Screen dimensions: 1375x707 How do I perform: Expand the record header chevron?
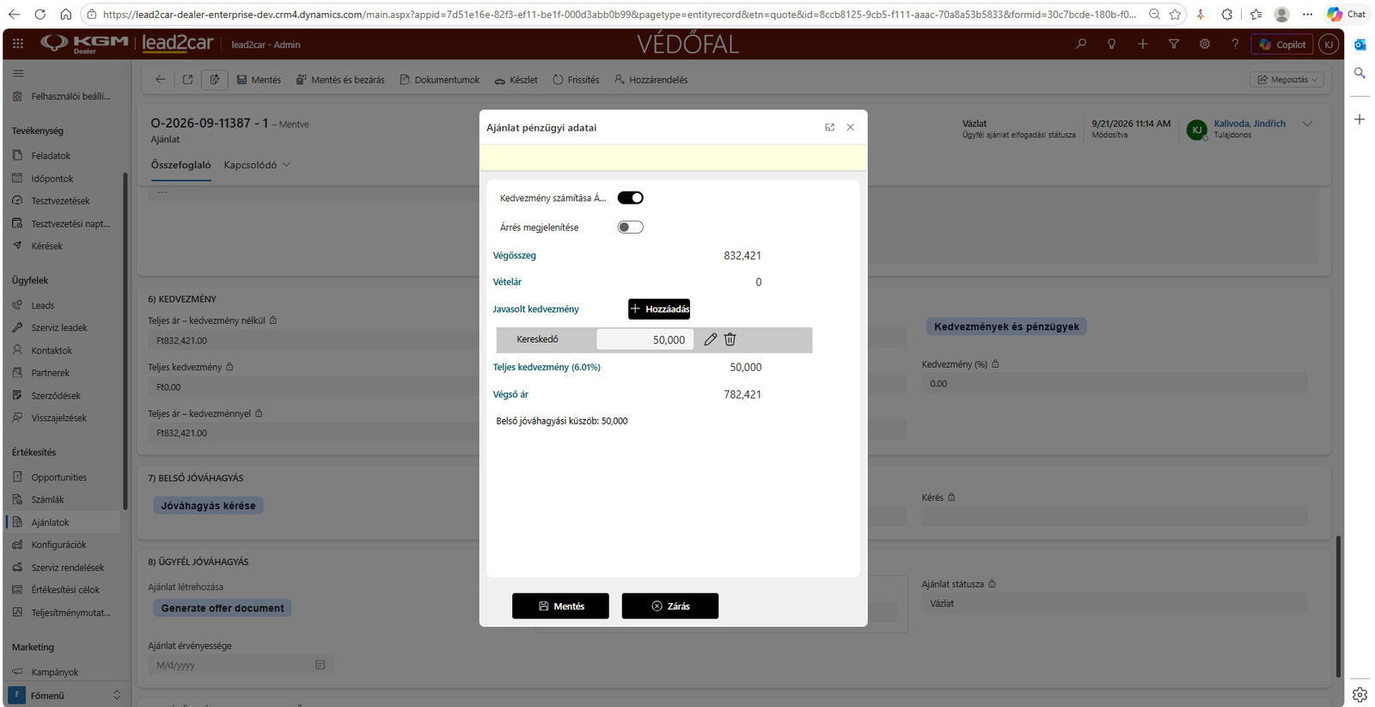pyautogui.click(x=1307, y=124)
